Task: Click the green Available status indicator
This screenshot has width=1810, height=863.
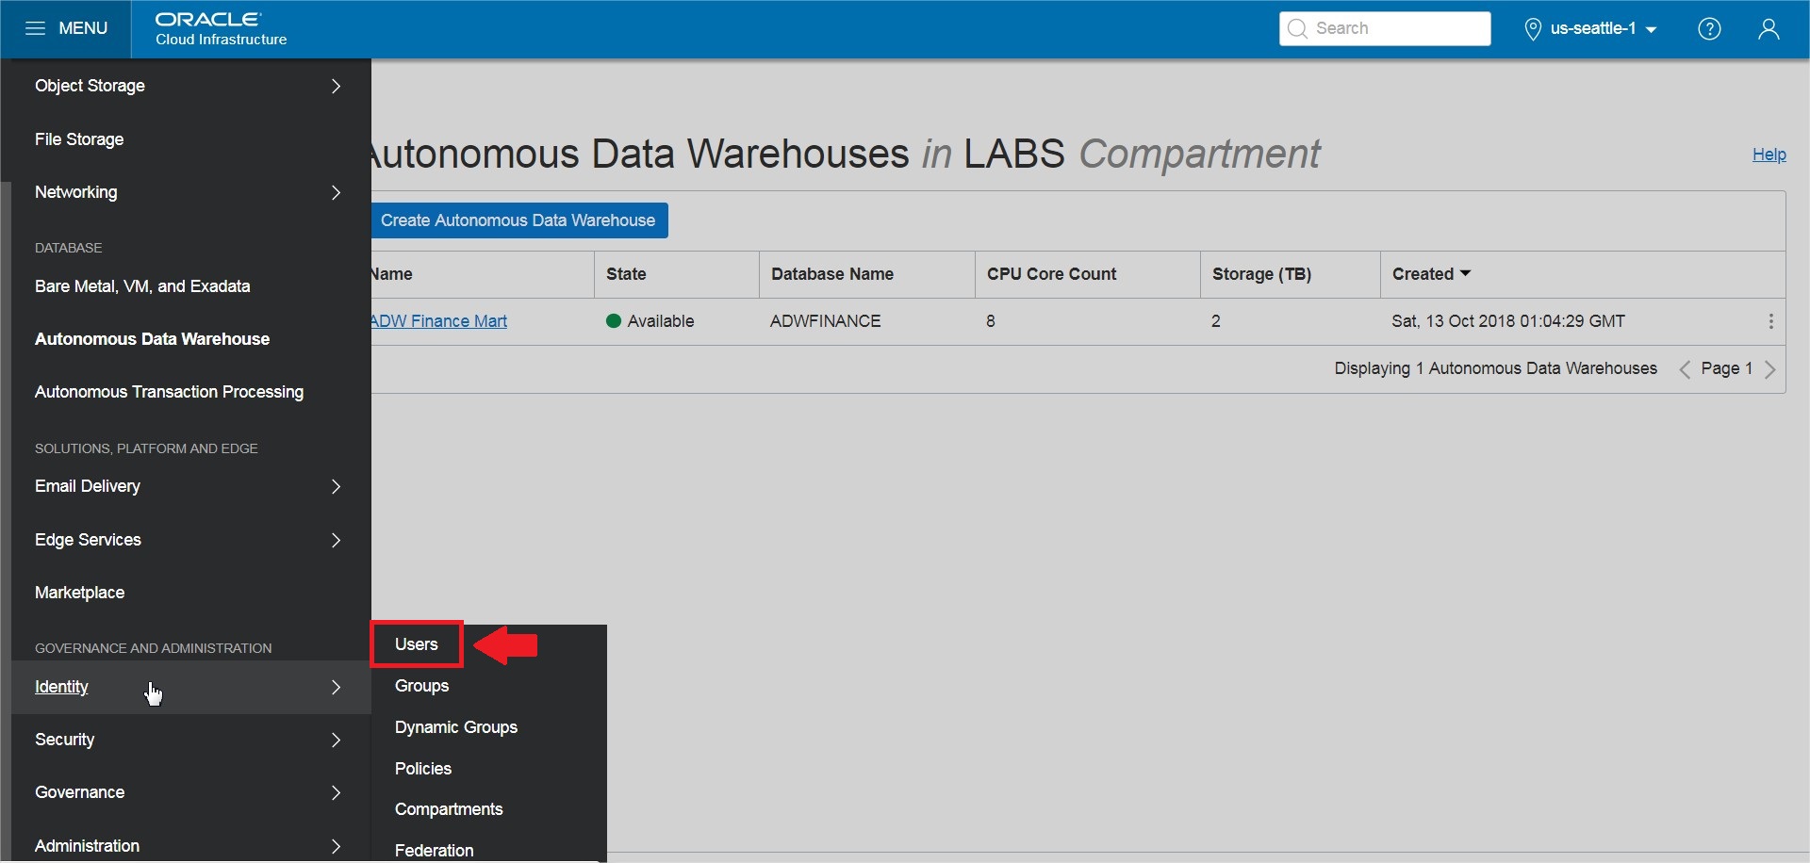Action: [614, 321]
